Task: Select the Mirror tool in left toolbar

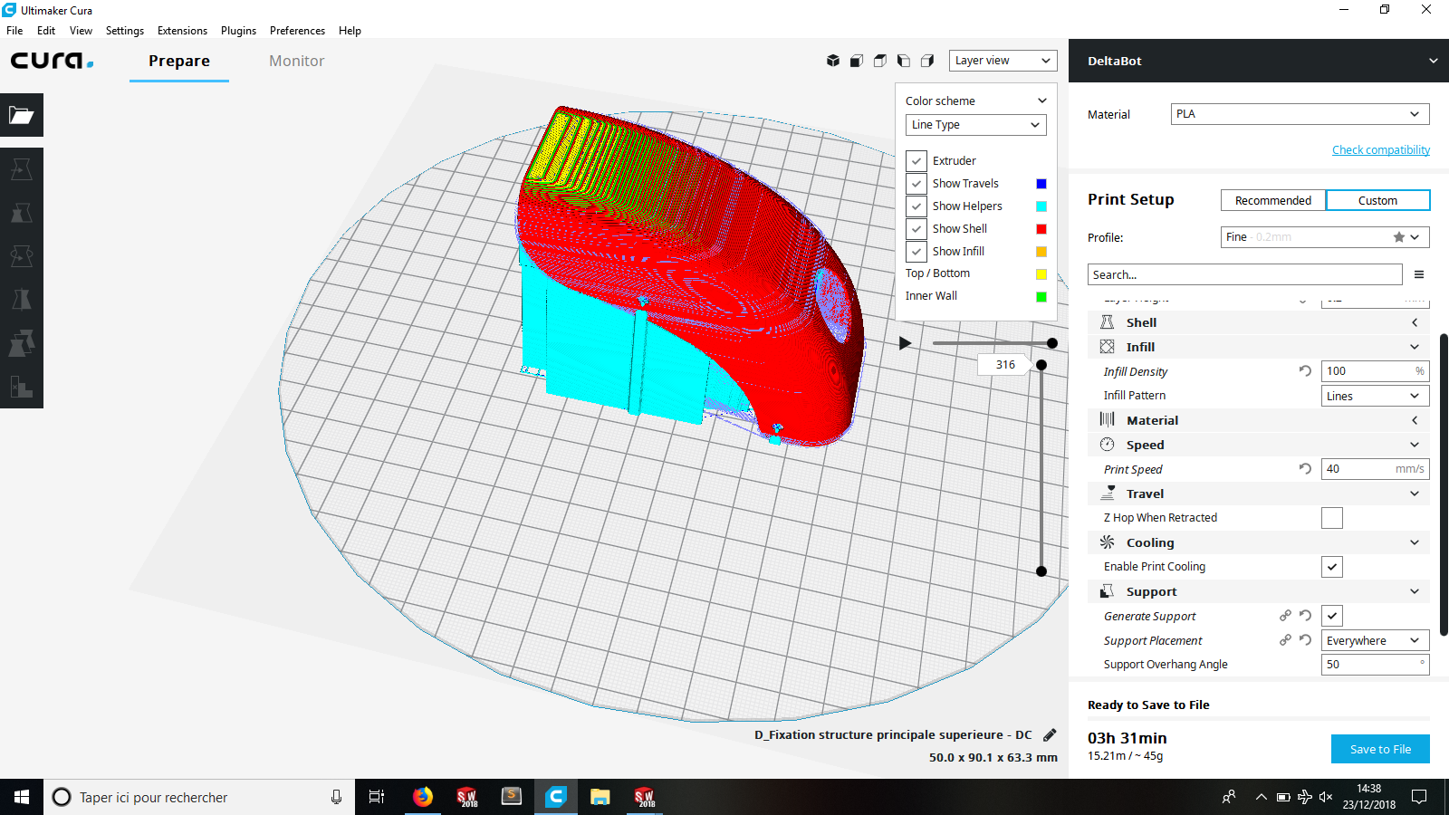Action: [x=22, y=300]
